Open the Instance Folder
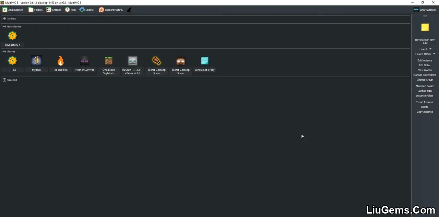This screenshot has height=217, width=439. pyautogui.click(x=425, y=96)
